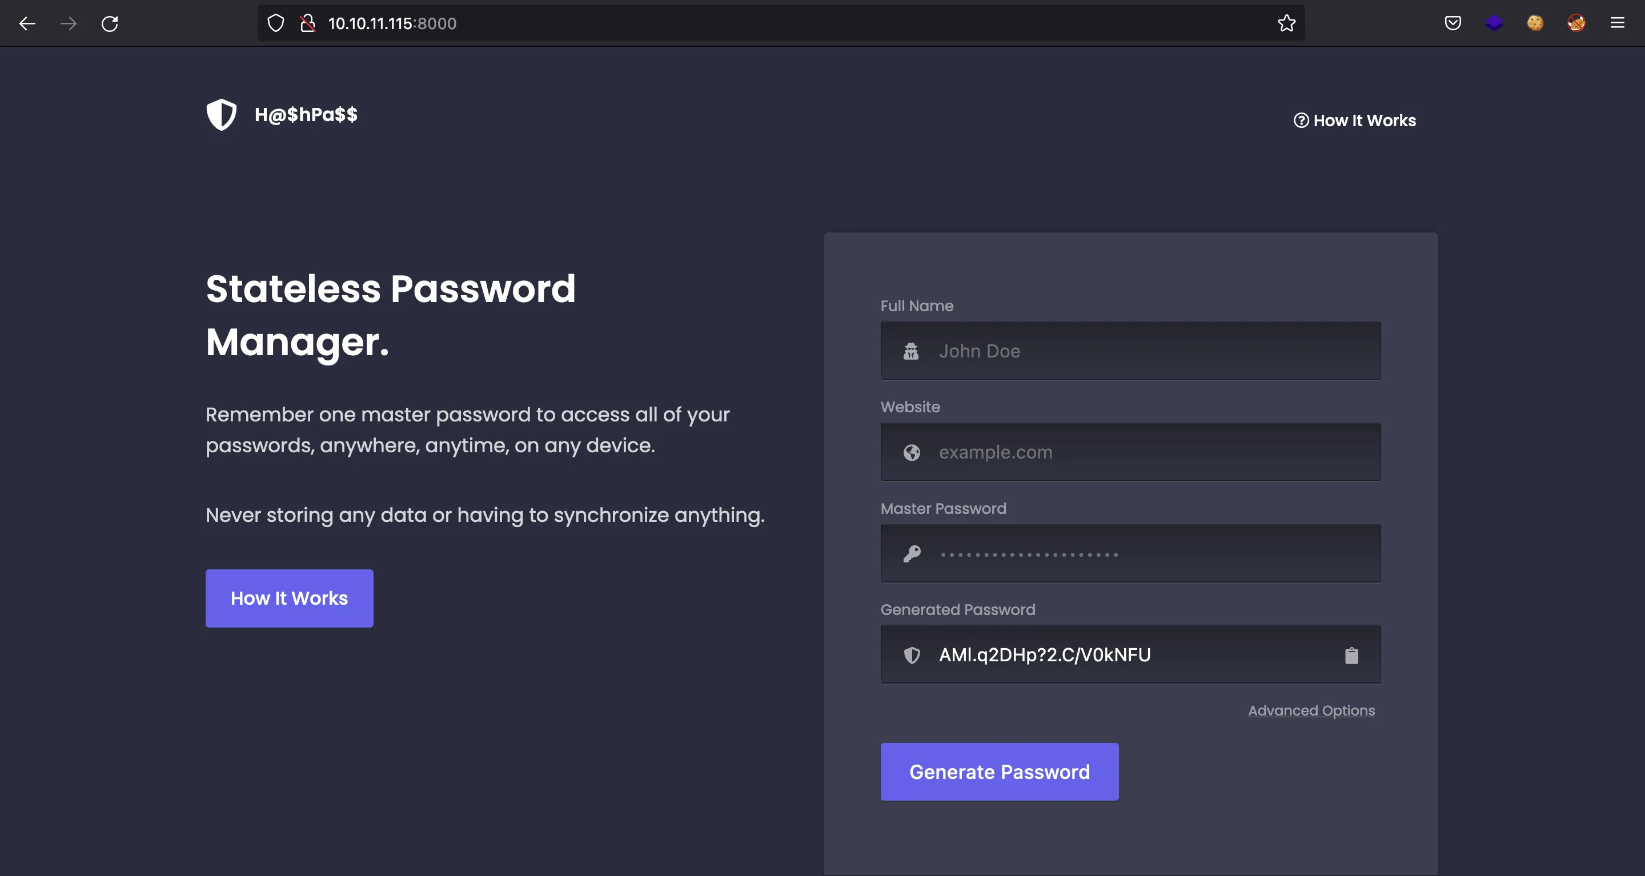Click the shield icon in Generated Password field
The width and height of the screenshot is (1645, 876).
pos(912,655)
